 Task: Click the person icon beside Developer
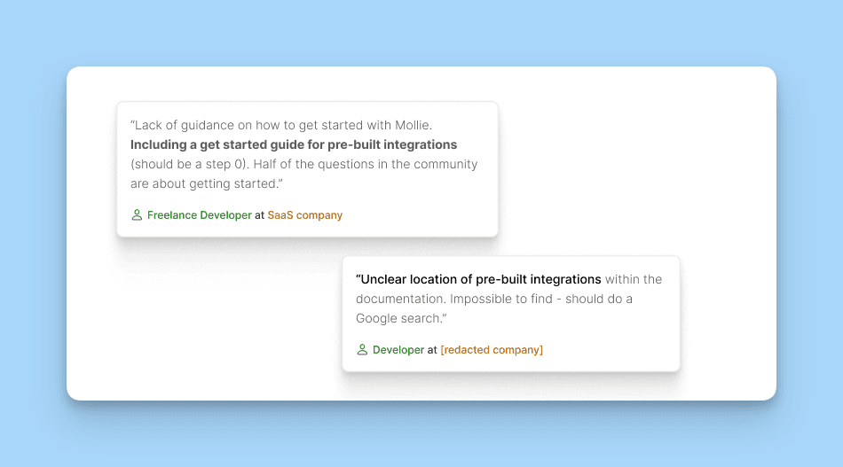coord(362,350)
